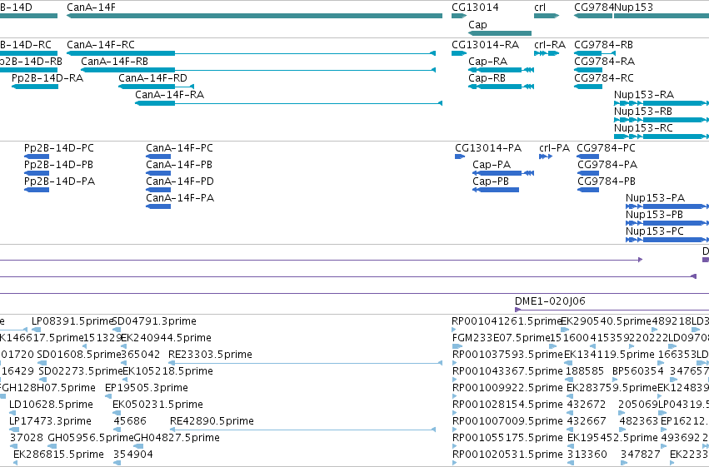Click the Nup153-RA transcript label
The image size is (709, 467).
pos(644,95)
